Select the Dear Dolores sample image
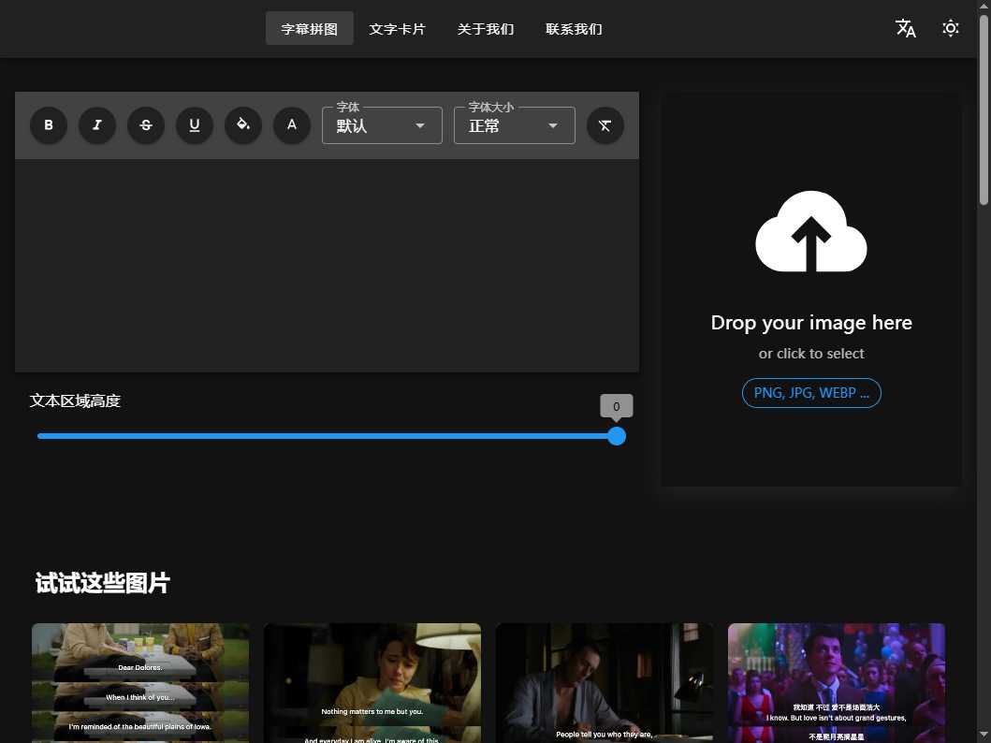 point(140,682)
